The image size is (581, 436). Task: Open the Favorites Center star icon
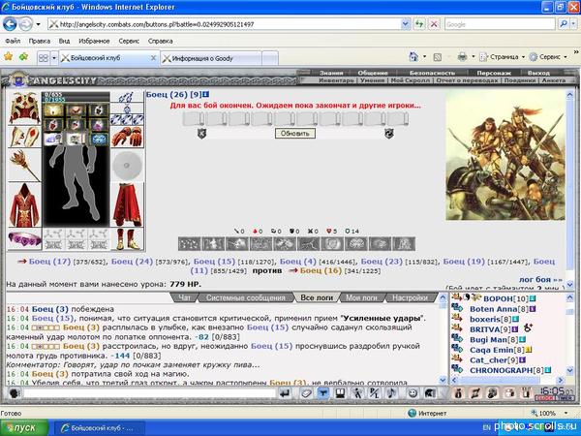[x=8, y=57]
